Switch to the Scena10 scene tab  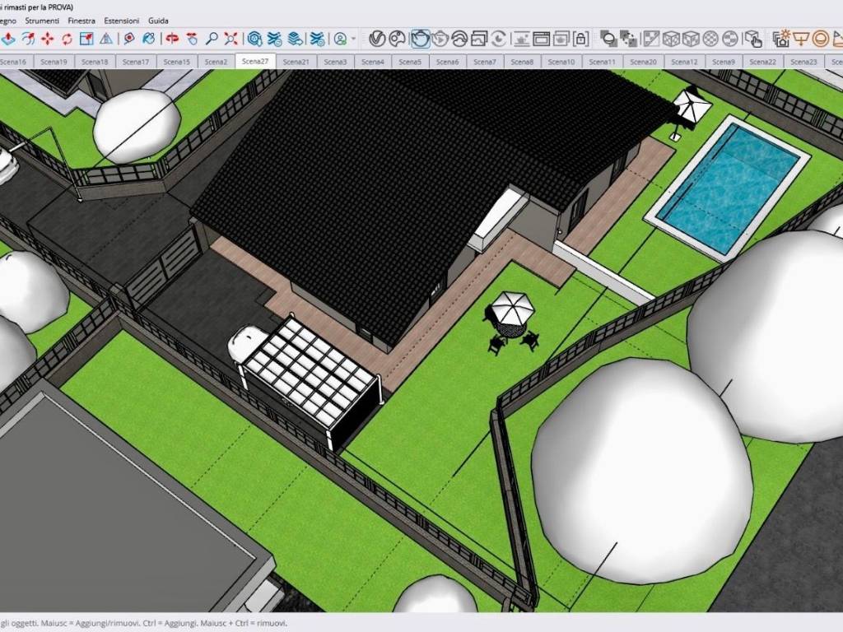point(561,62)
